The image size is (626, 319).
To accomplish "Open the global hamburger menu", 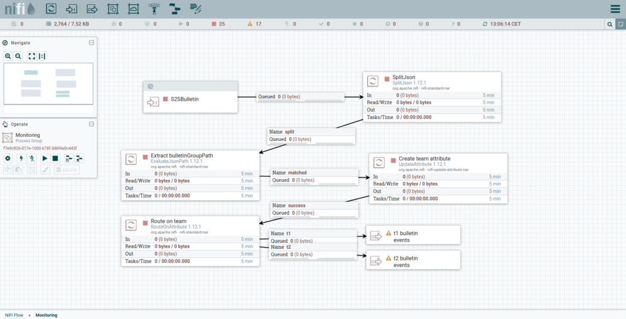I will click(x=615, y=9).
